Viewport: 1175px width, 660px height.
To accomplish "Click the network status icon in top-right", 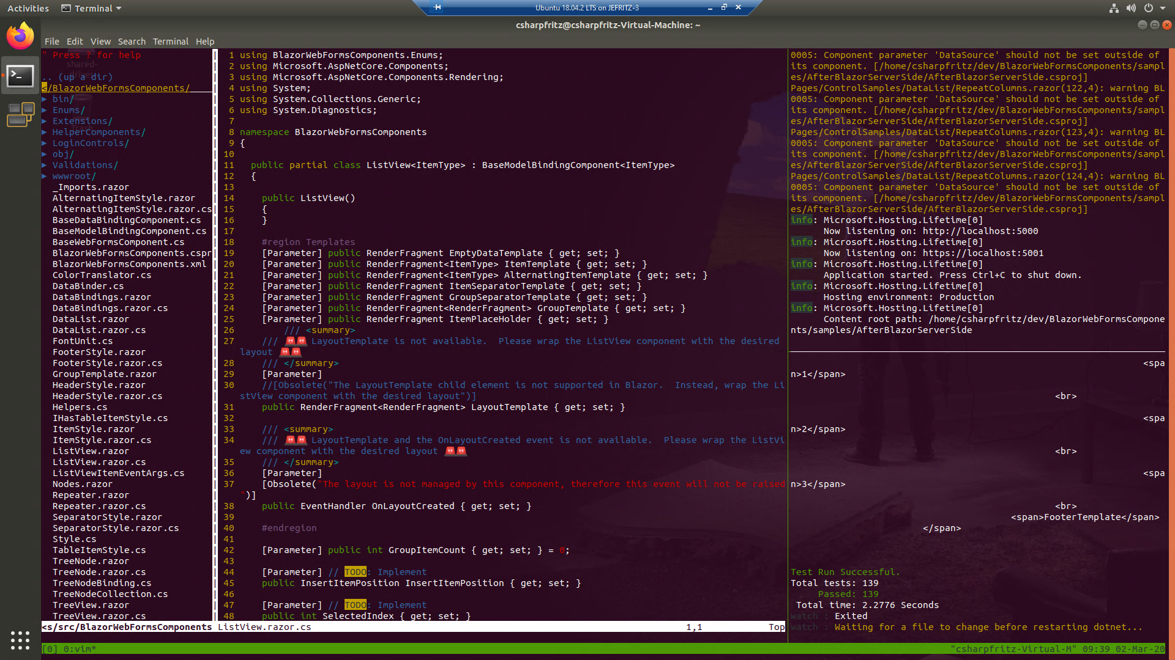I will point(1113,8).
